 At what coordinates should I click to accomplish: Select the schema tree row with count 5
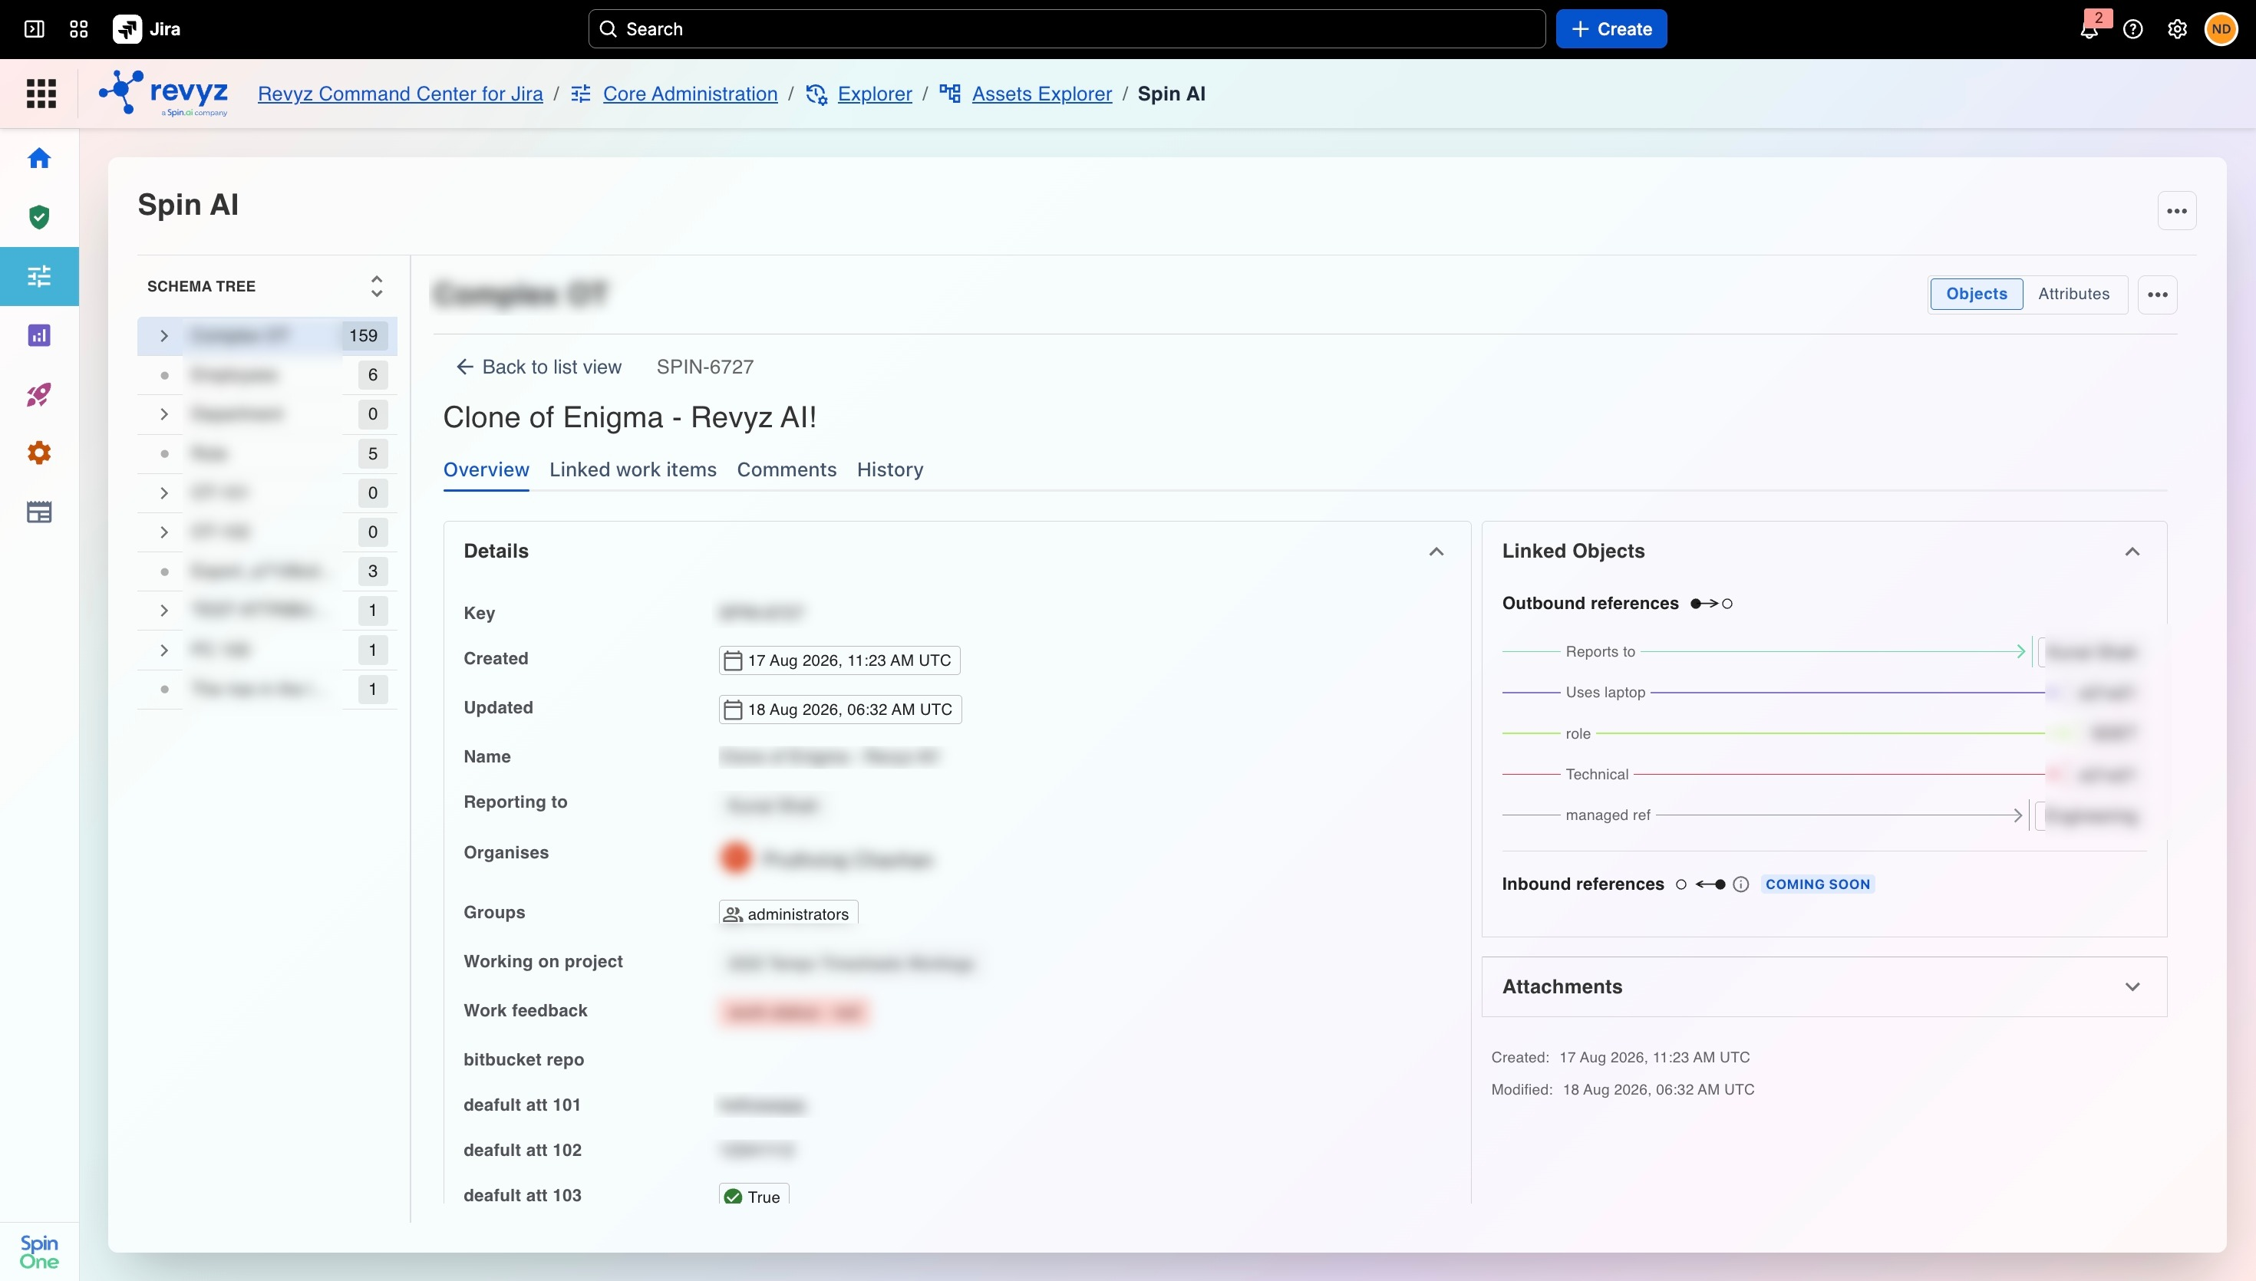coord(268,454)
